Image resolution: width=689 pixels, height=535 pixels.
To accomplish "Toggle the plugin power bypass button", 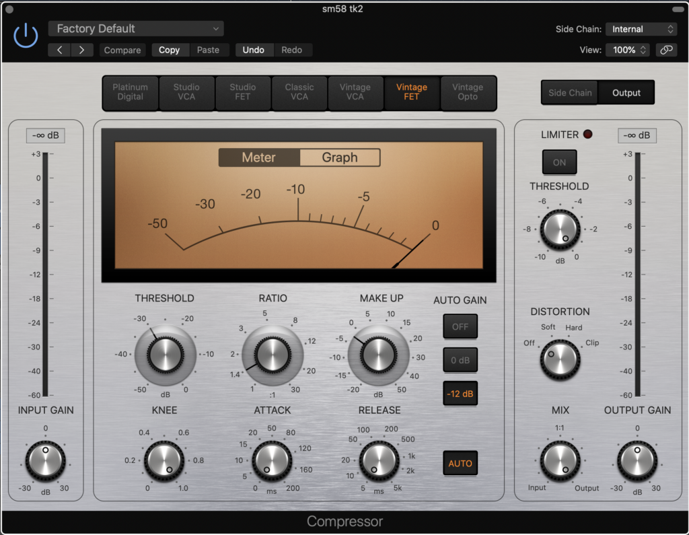I will 26,36.
